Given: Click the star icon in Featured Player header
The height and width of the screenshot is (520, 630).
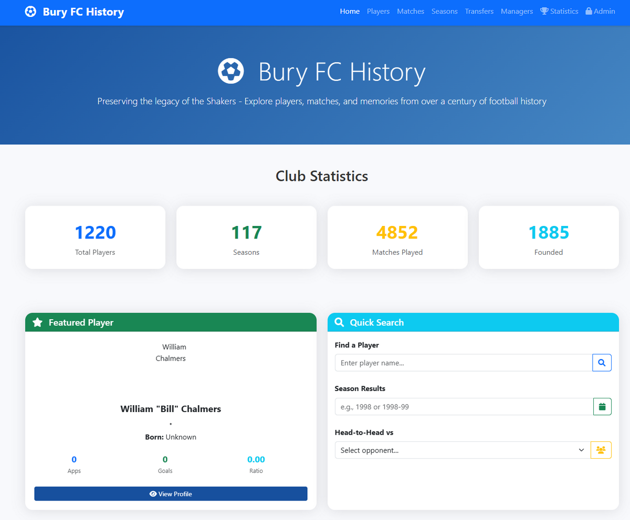Looking at the screenshot, I should pyautogui.click(x=38, y=322).
